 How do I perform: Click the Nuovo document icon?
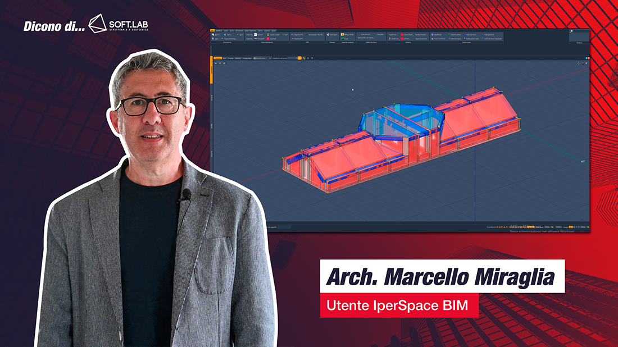tap(213, 34)
